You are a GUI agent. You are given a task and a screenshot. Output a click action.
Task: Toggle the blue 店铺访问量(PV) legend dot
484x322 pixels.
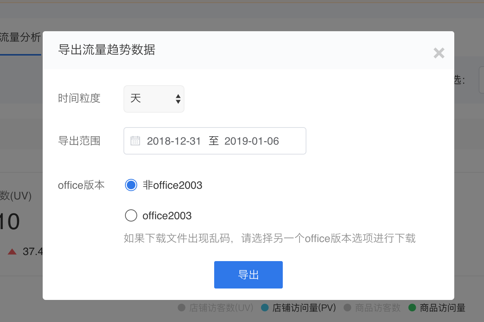(264, 308)
